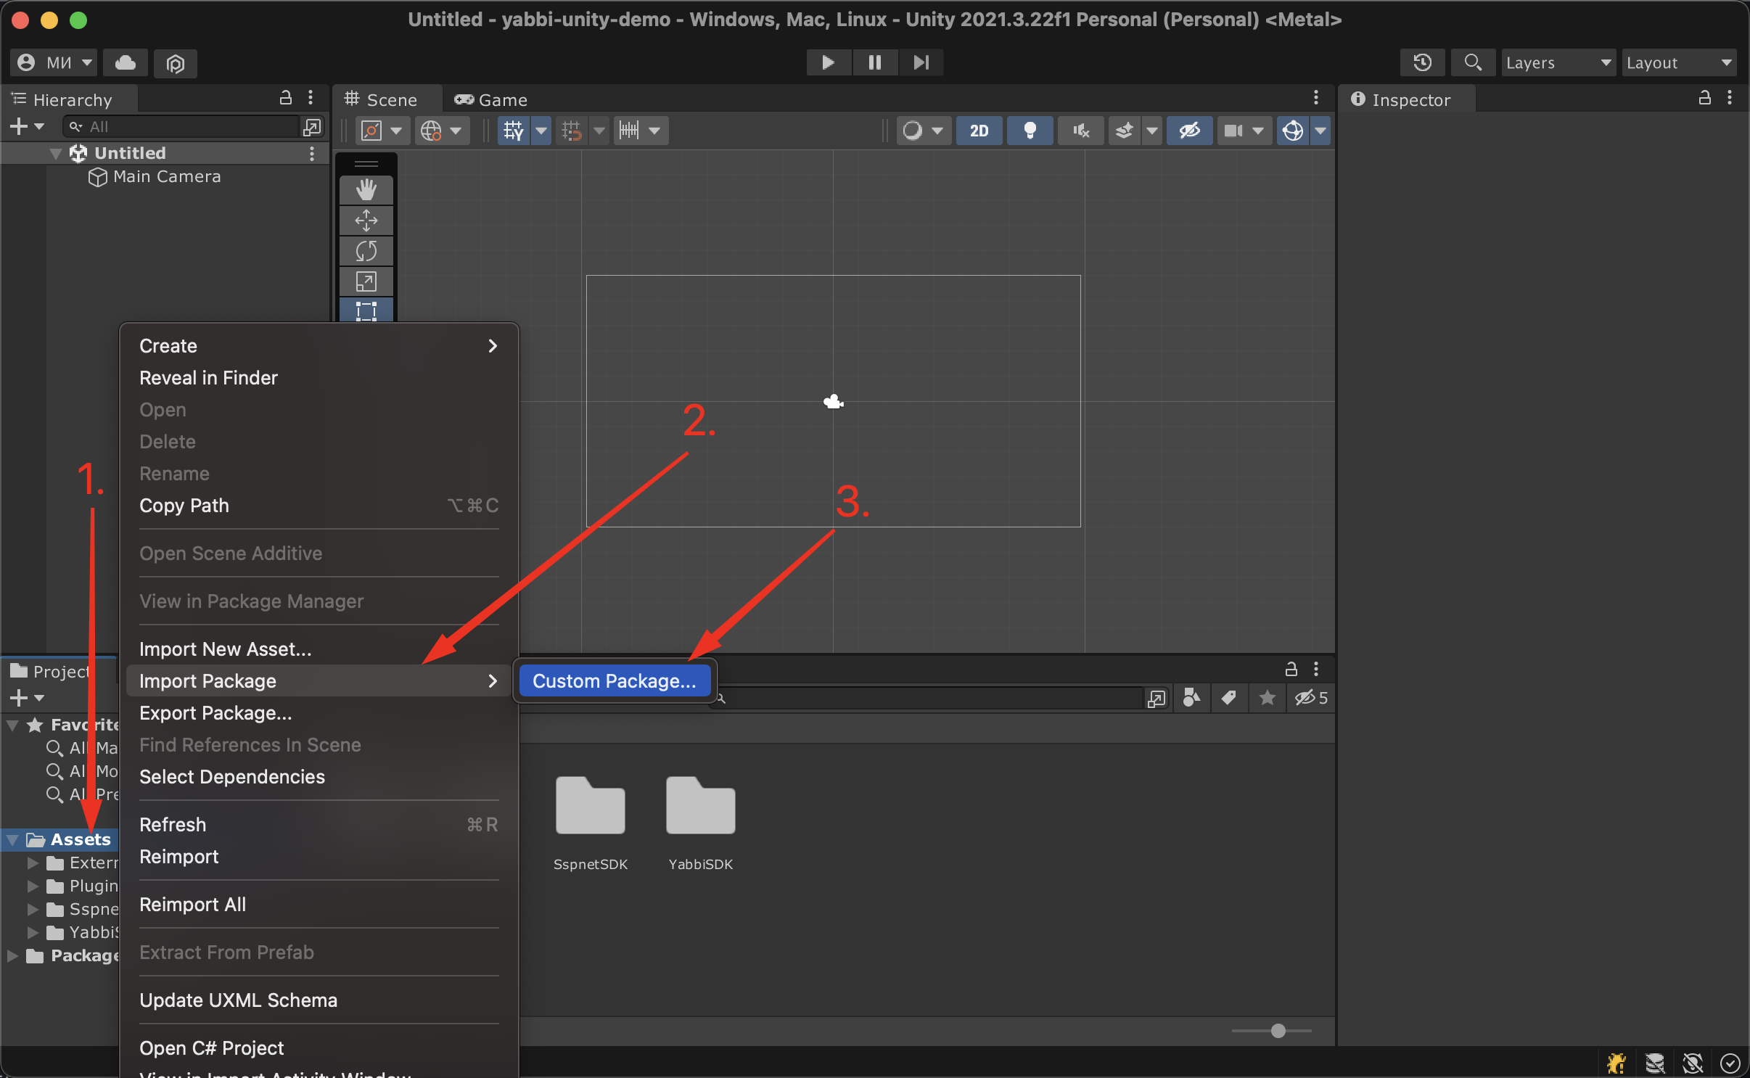The width and height of the screenshot is (1750, 1078).
Task: Open the YabbiSDK folder thumbnail
Action: point(700,807)
